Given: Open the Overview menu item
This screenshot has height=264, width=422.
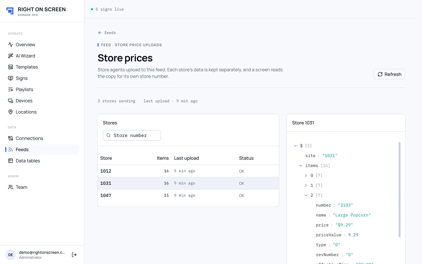Looking at the screenshot, I should [x=42, y=45].
